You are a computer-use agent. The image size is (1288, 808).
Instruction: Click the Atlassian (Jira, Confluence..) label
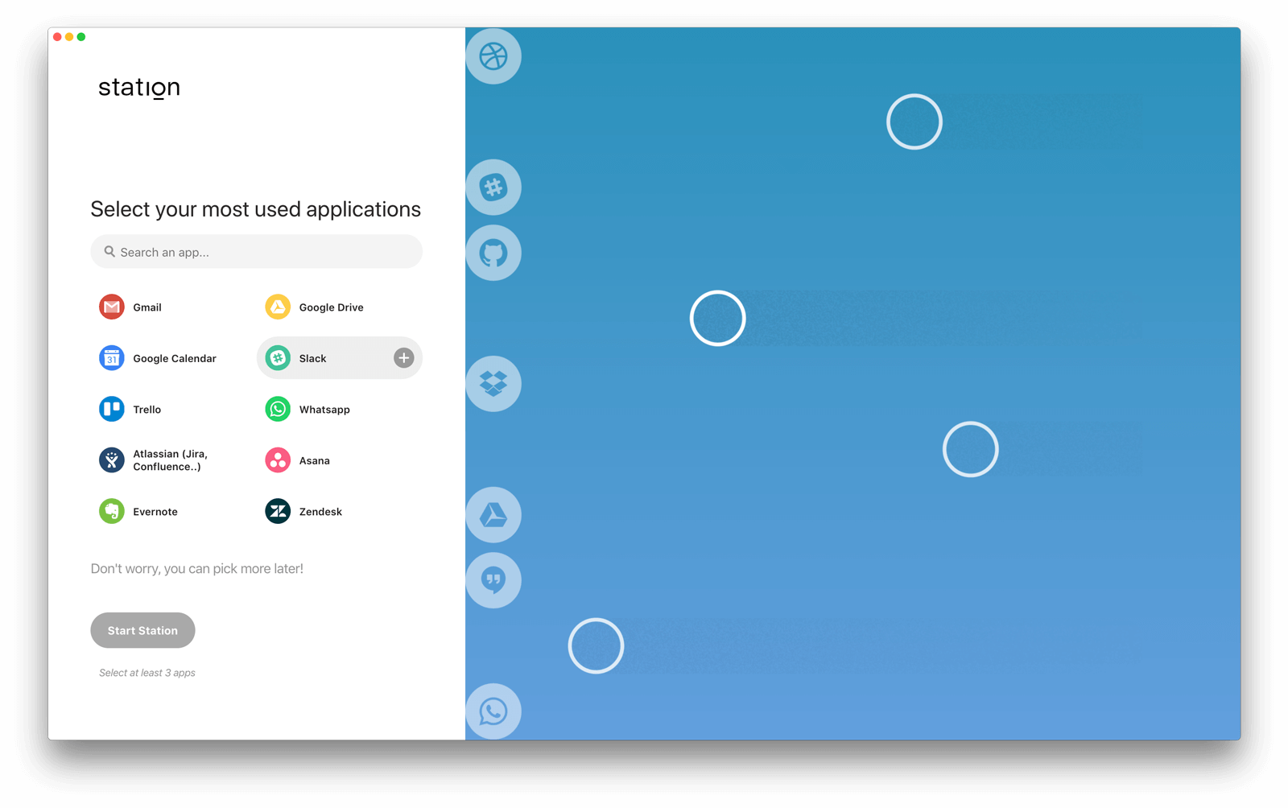[171, 460]
